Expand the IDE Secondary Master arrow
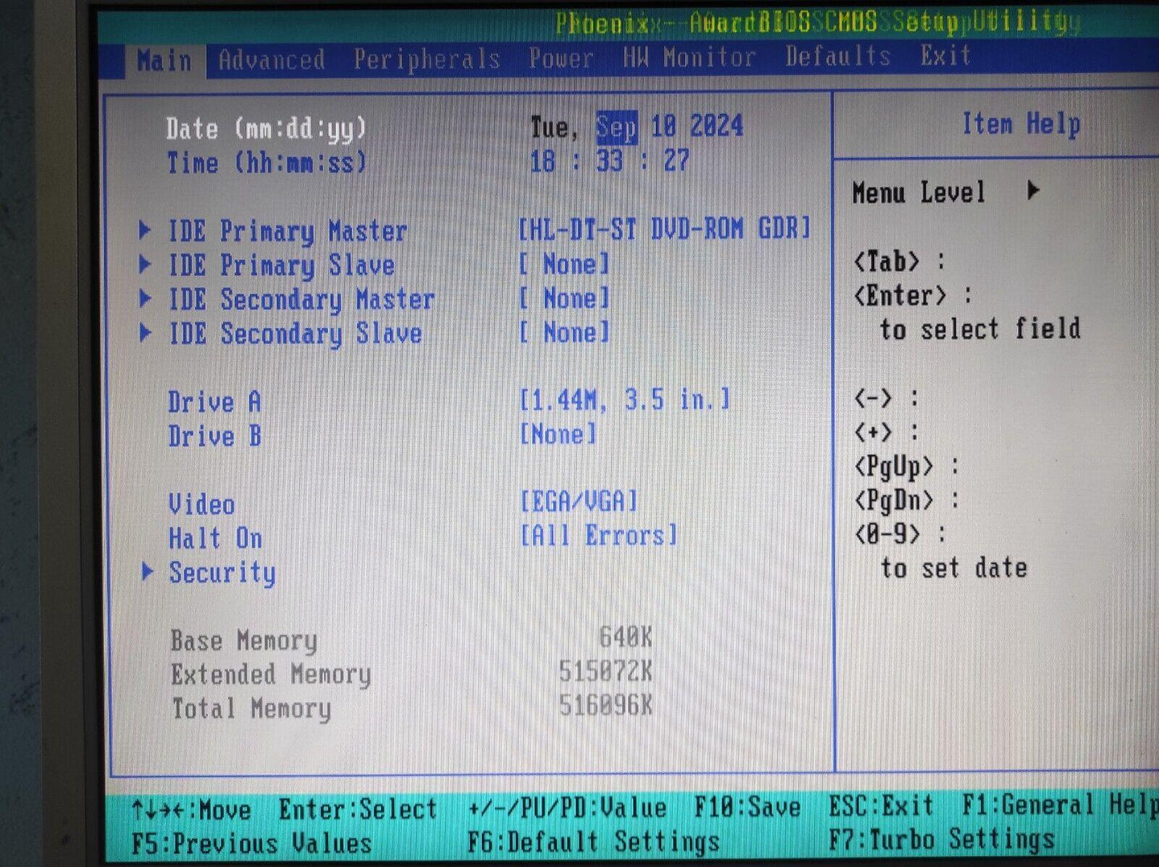 coord(145,299)
